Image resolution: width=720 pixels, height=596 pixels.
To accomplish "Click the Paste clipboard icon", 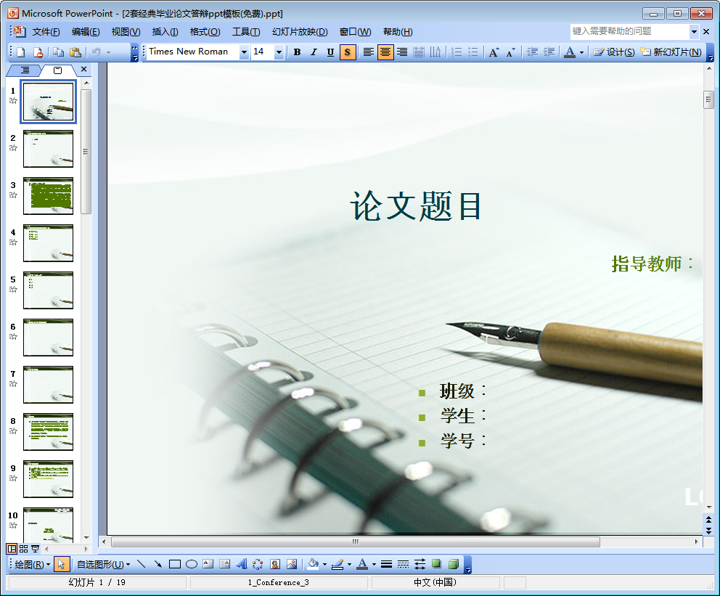I will pos(75,52).
